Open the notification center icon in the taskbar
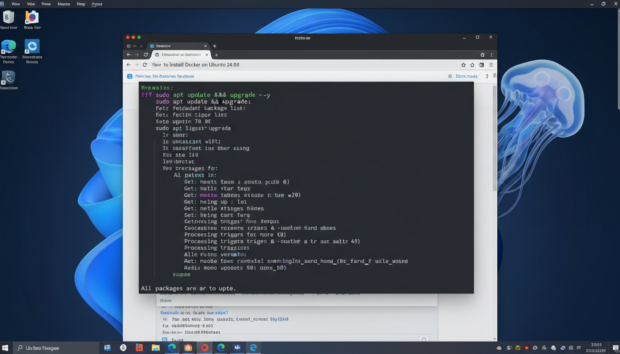Viewport: 620px width, 354px height. coord(616,348)
